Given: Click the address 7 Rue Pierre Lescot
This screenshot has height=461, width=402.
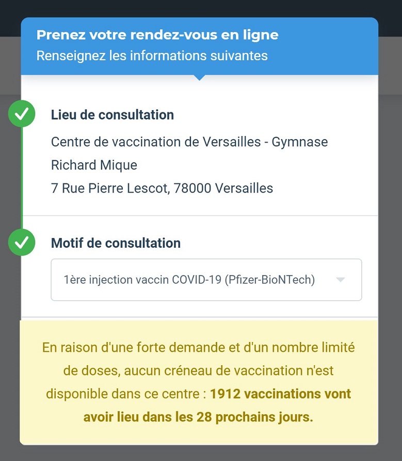Looking at the screenshot, I should click(110, 188).
